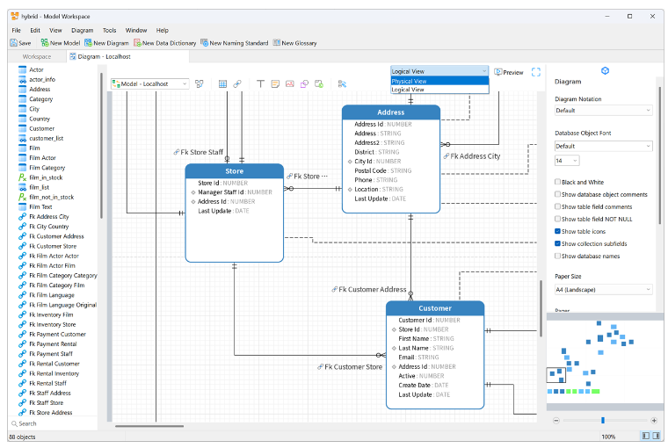
Task: Open the Tools menu
Action: [109, 30]
